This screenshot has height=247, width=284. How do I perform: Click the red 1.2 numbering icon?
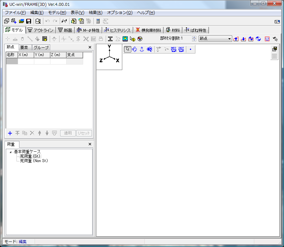pos(267,39)
